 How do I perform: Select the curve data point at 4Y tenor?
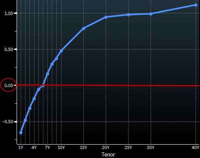34,99
